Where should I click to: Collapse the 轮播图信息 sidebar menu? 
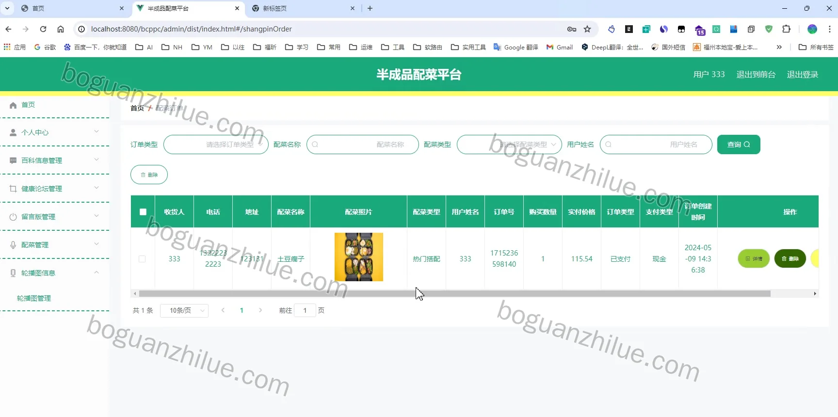54,273
